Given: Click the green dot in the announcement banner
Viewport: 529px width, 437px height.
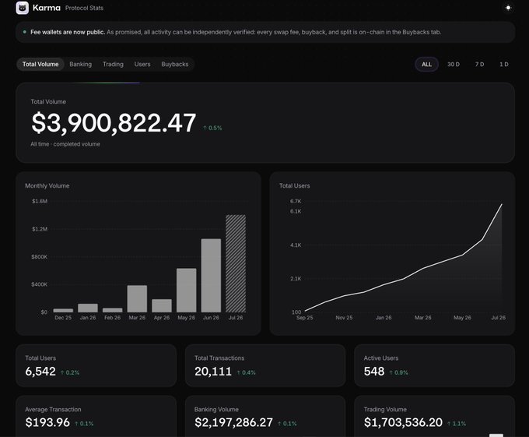Looking at the screenshot, I should tap(25, 32).
